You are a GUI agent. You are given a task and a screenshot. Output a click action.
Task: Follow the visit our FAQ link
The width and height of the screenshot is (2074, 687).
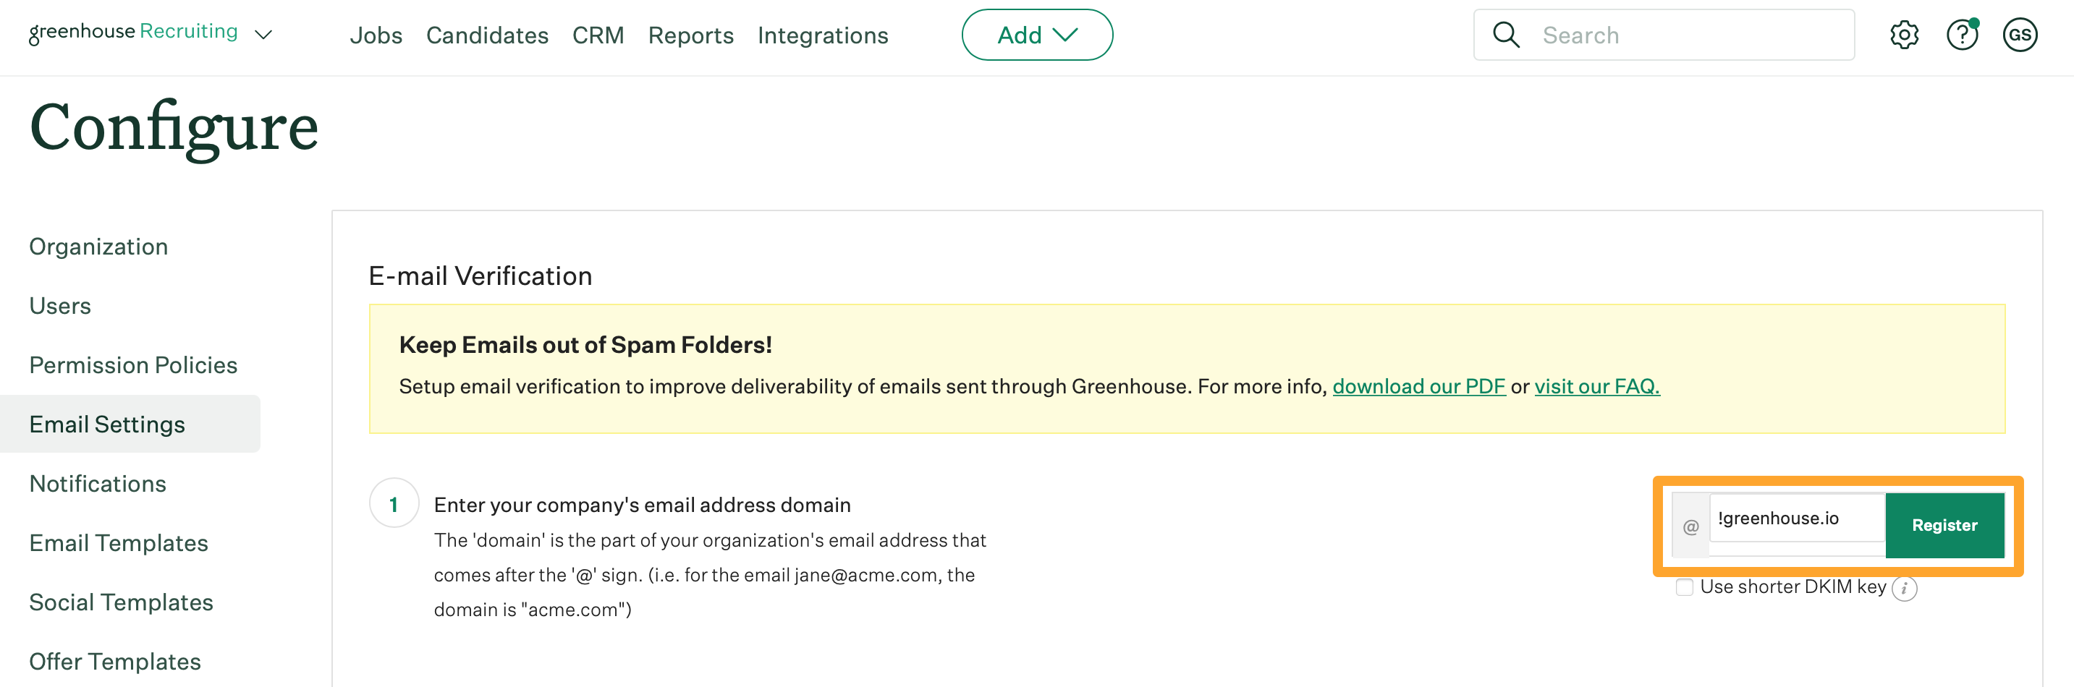[x=1596, y=387]
